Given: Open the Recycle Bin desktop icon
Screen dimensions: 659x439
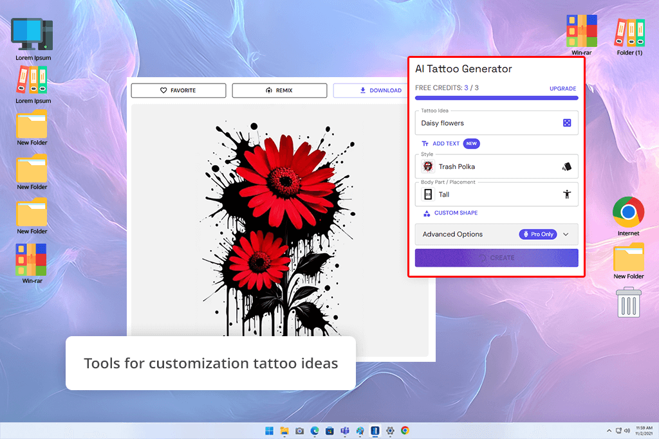Looking at the screenshot, I should [628, 302].
